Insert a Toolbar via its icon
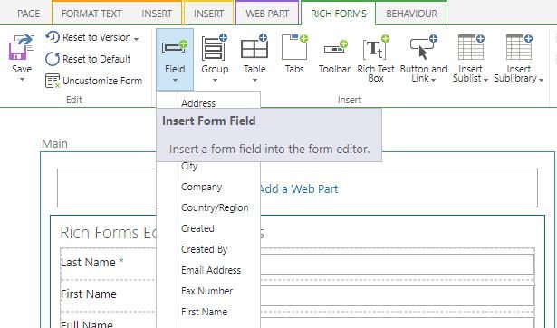 pos(335,47)
